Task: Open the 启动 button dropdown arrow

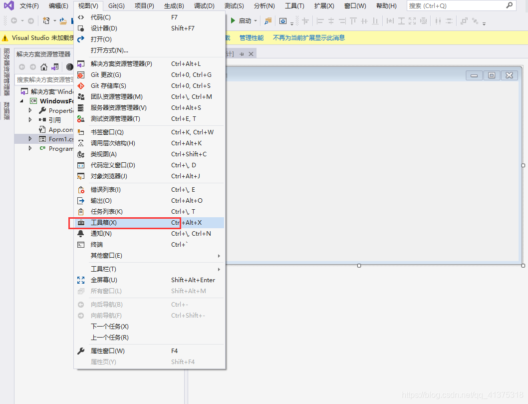Action: click(256, 21)
